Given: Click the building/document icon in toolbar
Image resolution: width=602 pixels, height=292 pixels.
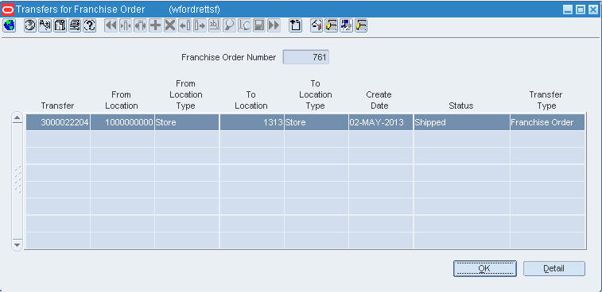Looking at the screenshot, I should point(60,25).
